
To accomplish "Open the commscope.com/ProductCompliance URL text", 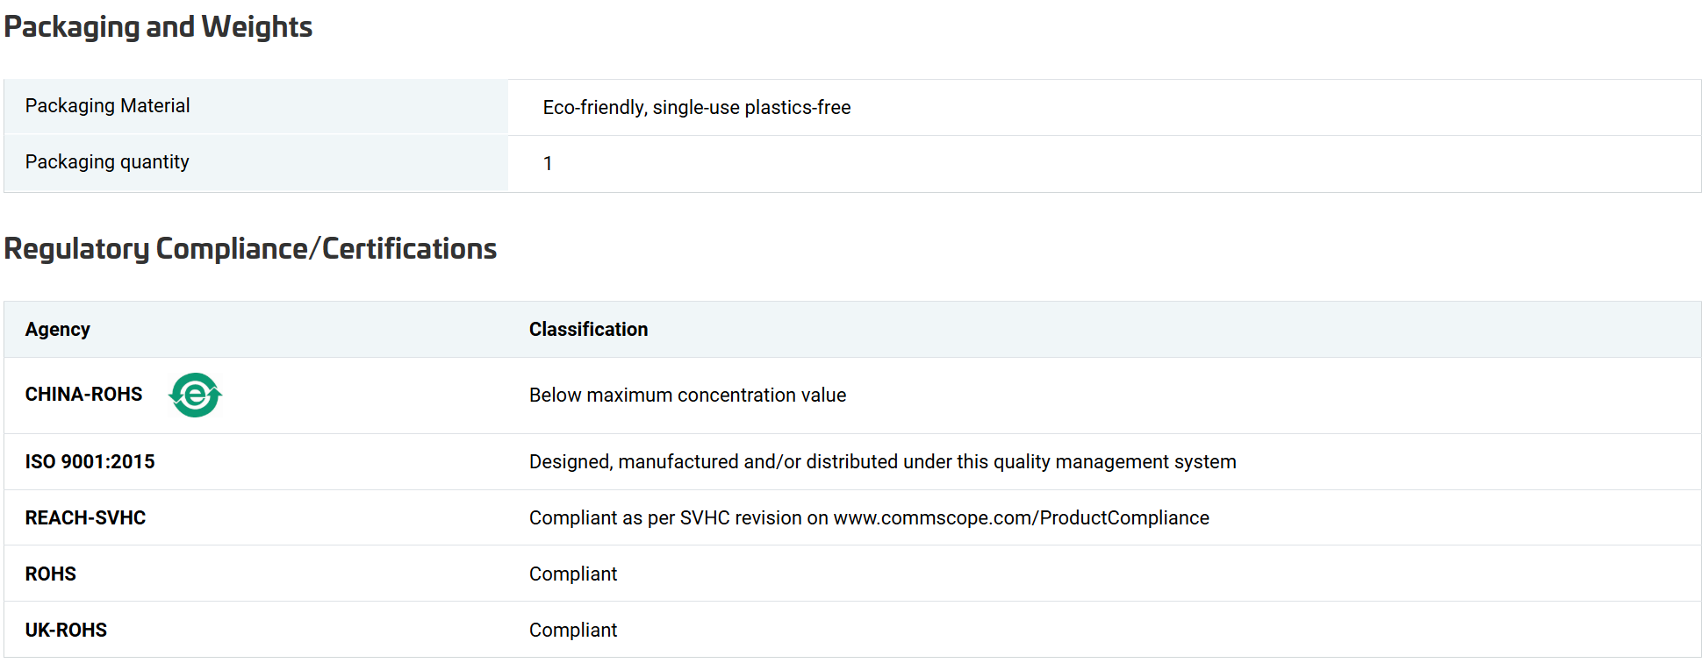I will tap(1021, 518).
